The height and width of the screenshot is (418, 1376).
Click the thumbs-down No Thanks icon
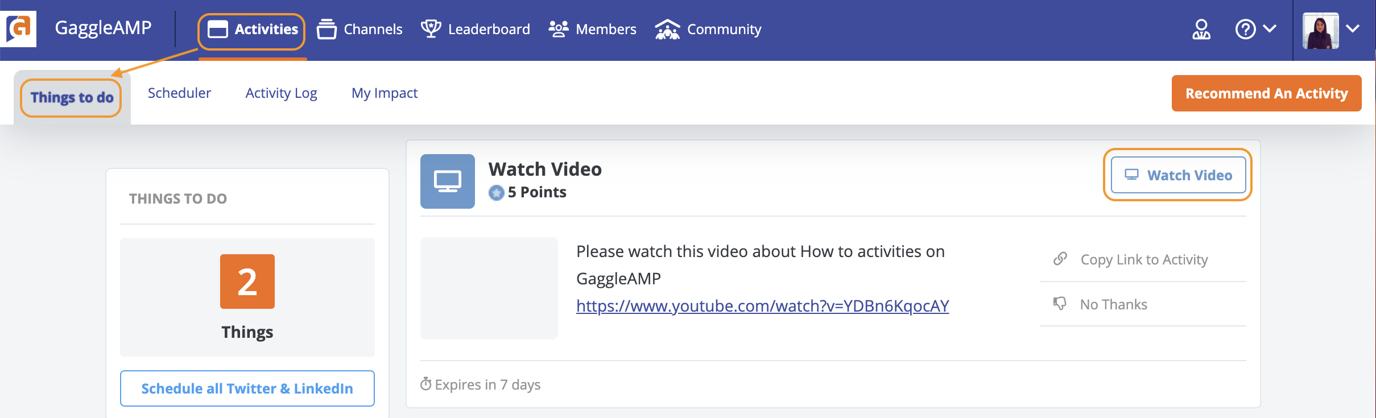(1060, 304)
